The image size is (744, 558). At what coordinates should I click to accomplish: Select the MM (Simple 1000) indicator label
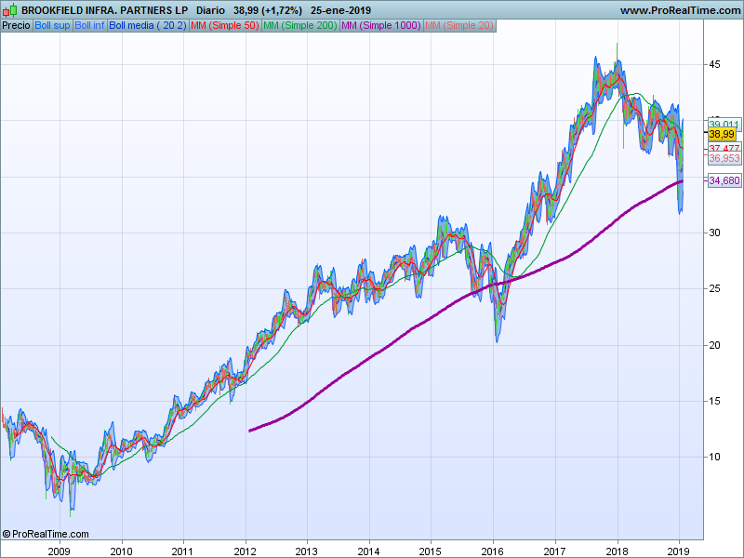(x=381, y=26)
